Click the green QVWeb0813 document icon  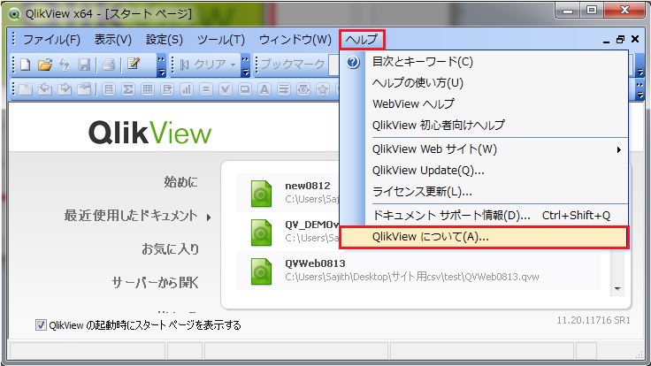pos(262,271)
